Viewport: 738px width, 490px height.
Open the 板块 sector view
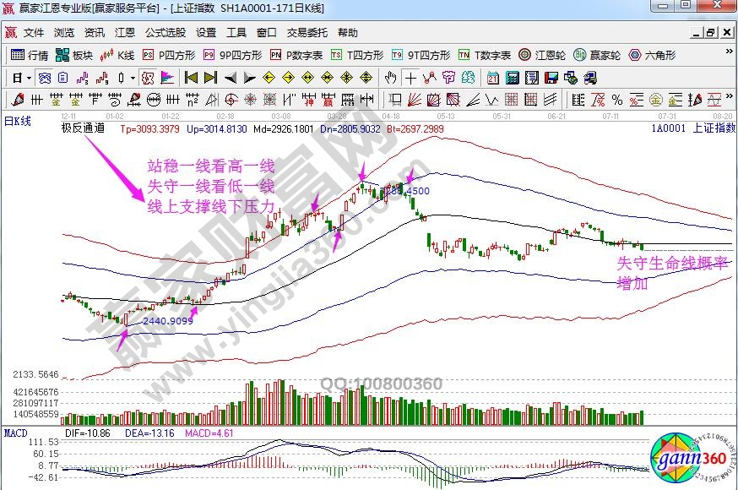coord(74,55)
